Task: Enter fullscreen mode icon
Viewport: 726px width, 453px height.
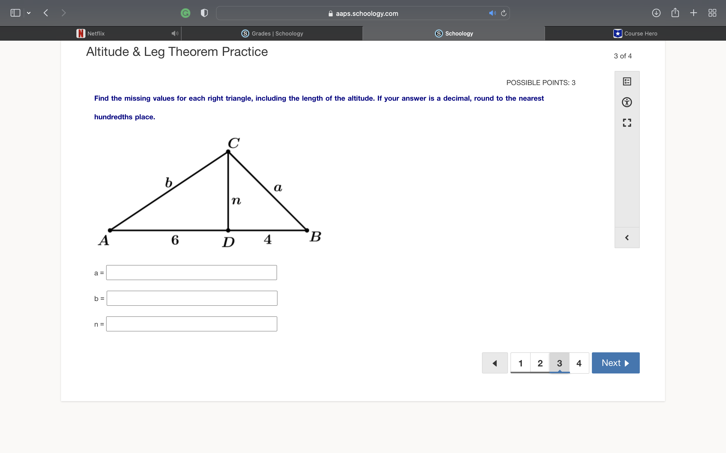Action: click(627, 123)
